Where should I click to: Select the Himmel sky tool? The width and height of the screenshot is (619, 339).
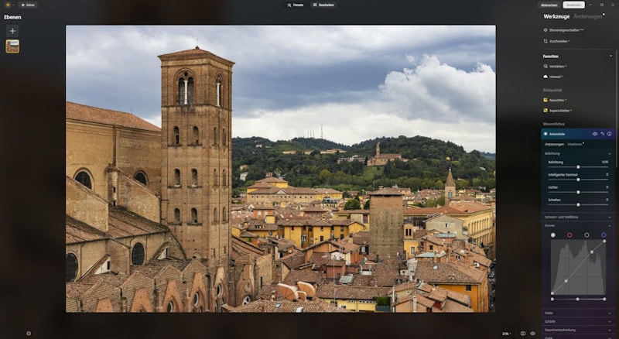coord(556,77)
